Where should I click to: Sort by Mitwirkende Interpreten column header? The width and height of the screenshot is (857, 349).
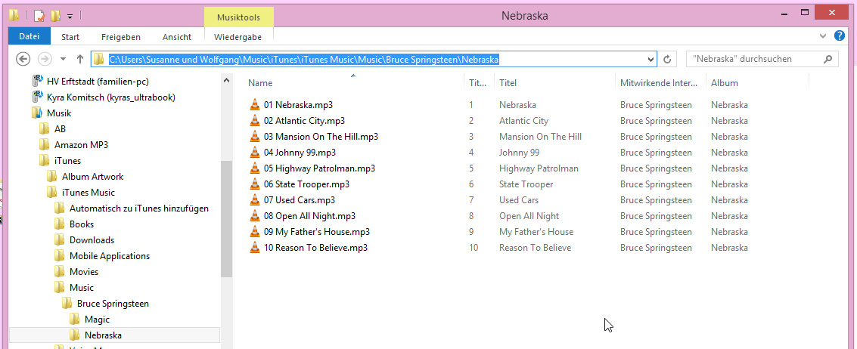pos(660,83)
